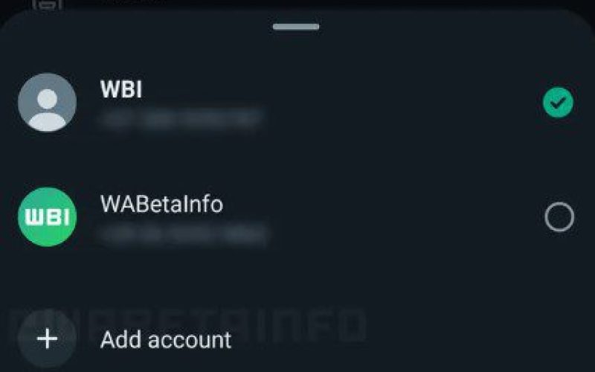
Task: Tap the green WBI logo avatar
Action: coord(47,217)
